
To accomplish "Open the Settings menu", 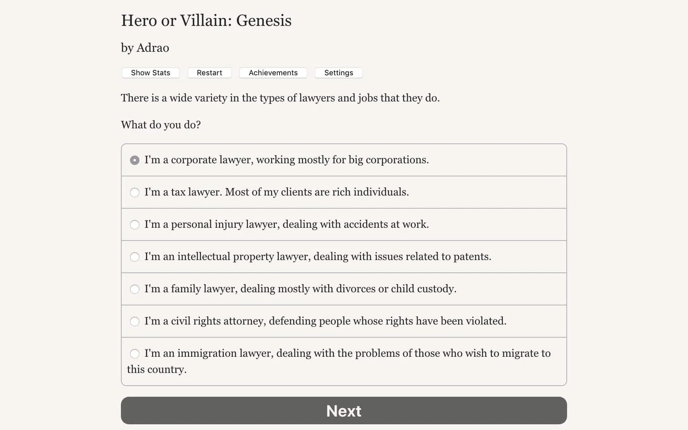I will click(338, 72).
